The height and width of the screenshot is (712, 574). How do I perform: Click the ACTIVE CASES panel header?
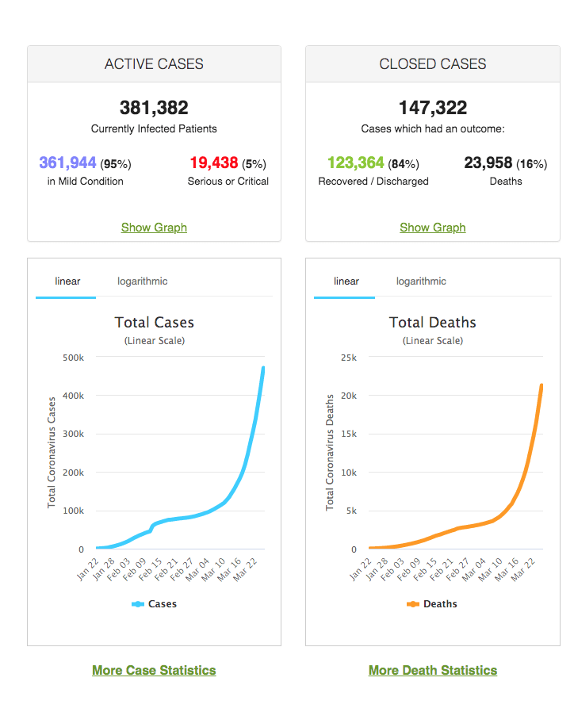tap(154, 64)
